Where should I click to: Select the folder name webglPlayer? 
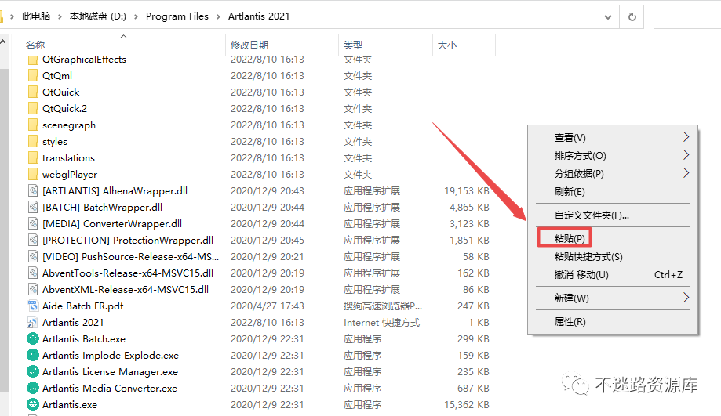click(x=70, y=175)
